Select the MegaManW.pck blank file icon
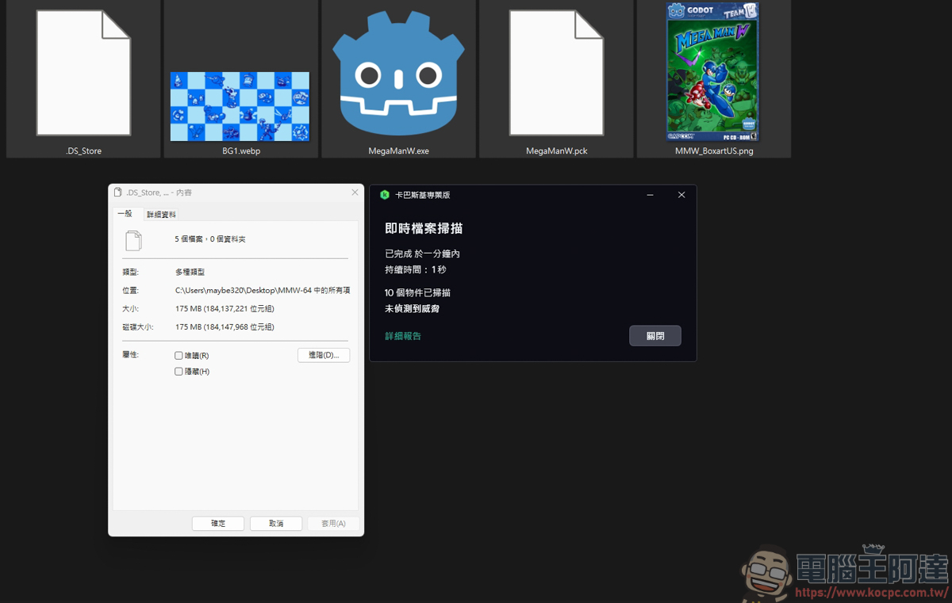The width and height of the screenshot is (952, 603). (556, 73)
